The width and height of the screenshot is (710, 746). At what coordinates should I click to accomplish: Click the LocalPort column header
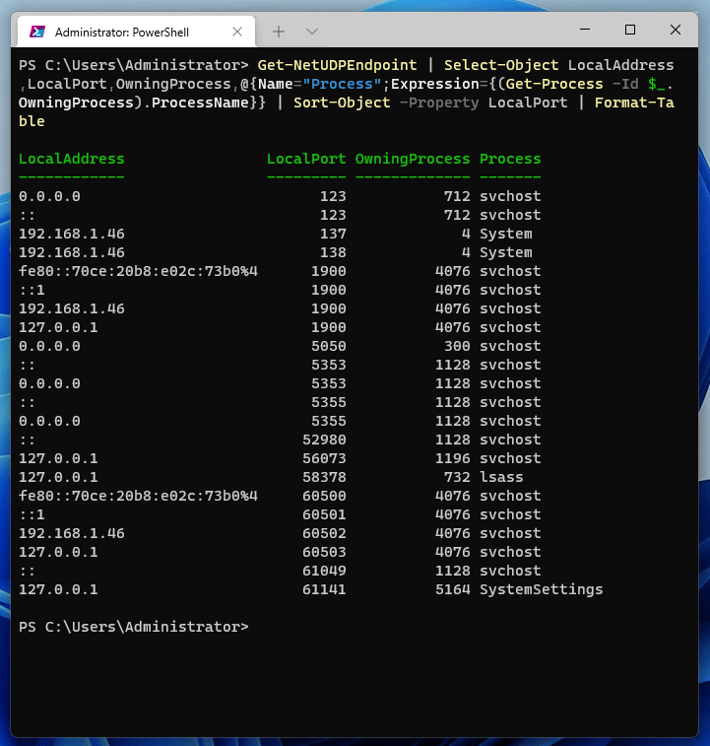pyautogui.click(x=306, y=159)
